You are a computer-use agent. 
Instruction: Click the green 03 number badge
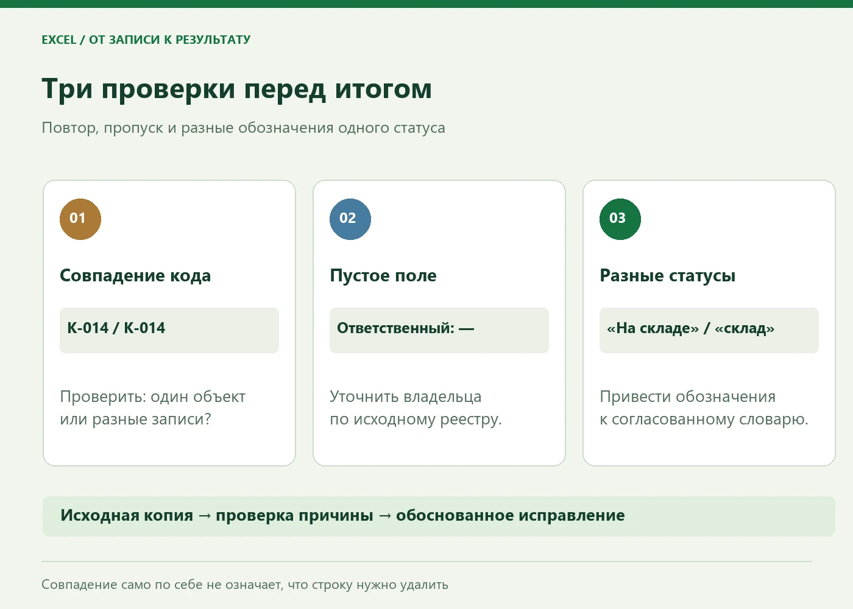620,219
